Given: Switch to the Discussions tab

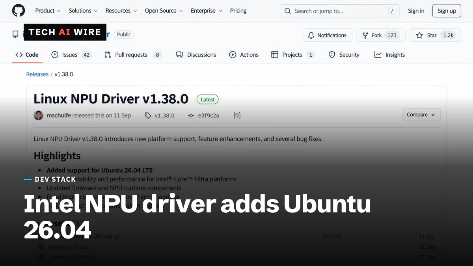Looking at the screenshot, I should click(x=196, y=55).
